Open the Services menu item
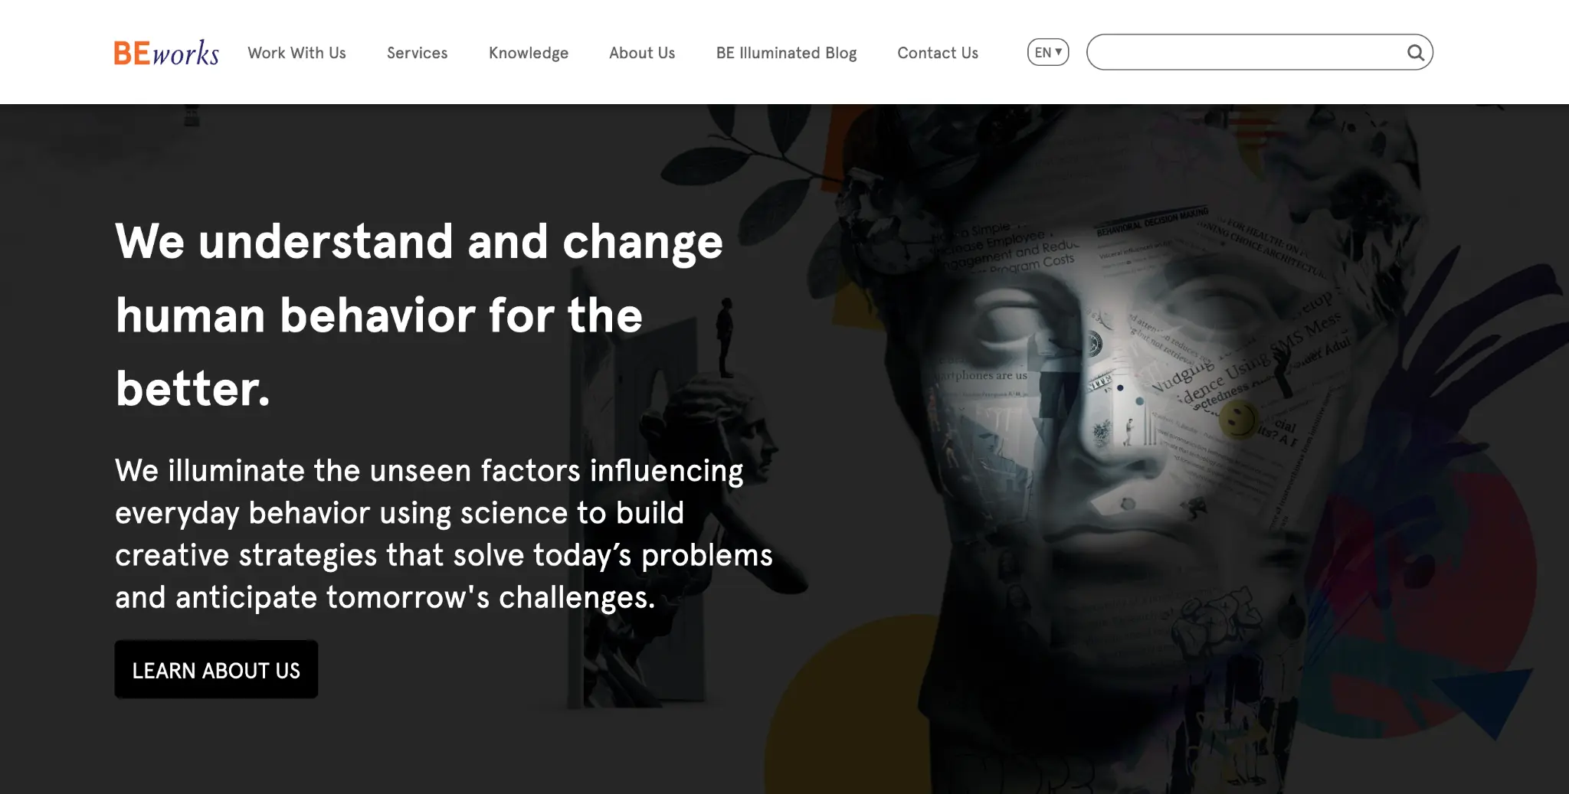The width and height of the screenshot is (1569, 794). [417, 53]
